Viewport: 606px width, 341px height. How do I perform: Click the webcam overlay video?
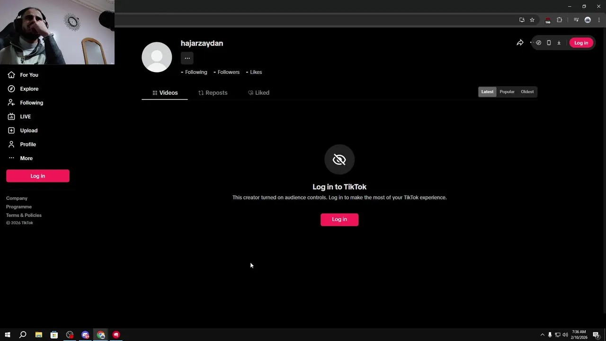57,32
